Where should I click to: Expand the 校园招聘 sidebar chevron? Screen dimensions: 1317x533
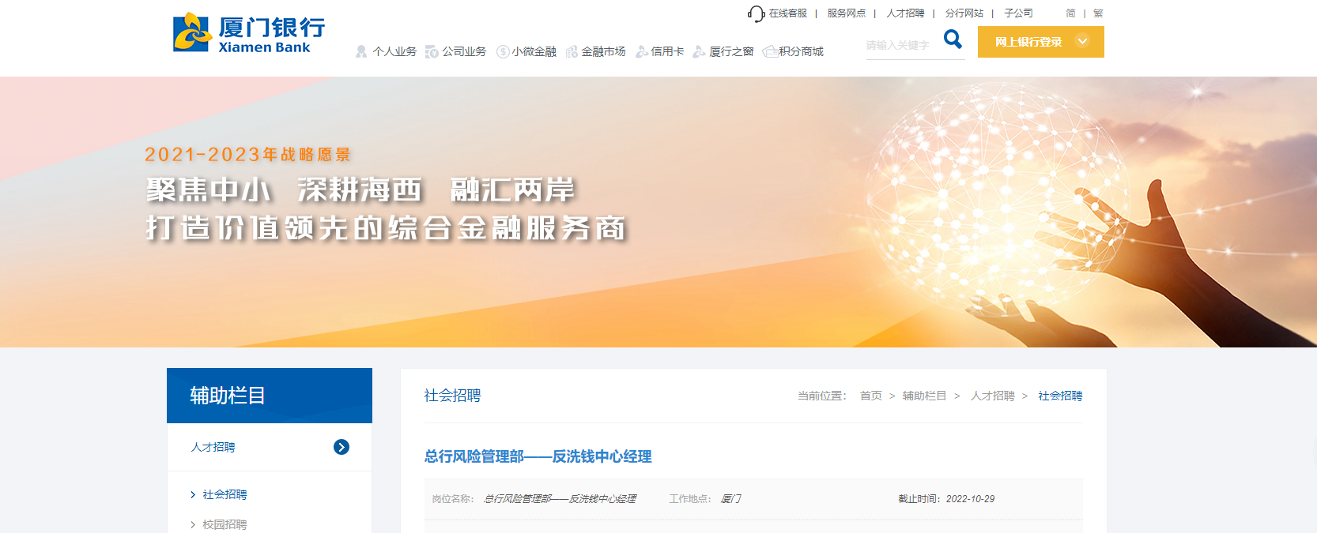point(193,524)
